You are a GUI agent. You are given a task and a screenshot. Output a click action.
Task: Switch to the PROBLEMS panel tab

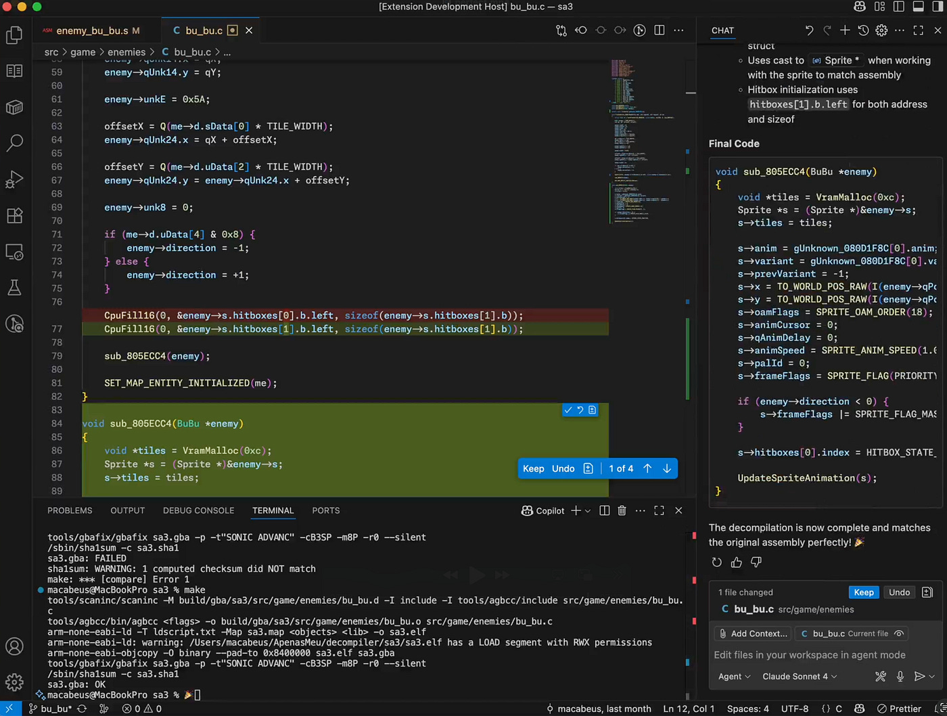[70, 511]
